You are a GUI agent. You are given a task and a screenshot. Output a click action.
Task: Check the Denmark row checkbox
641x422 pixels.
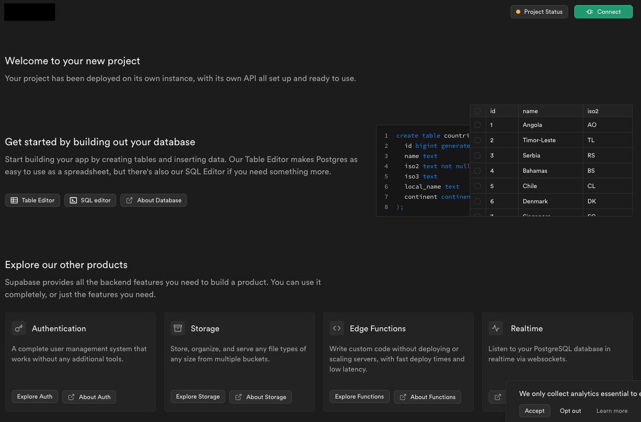coord(477,201)
